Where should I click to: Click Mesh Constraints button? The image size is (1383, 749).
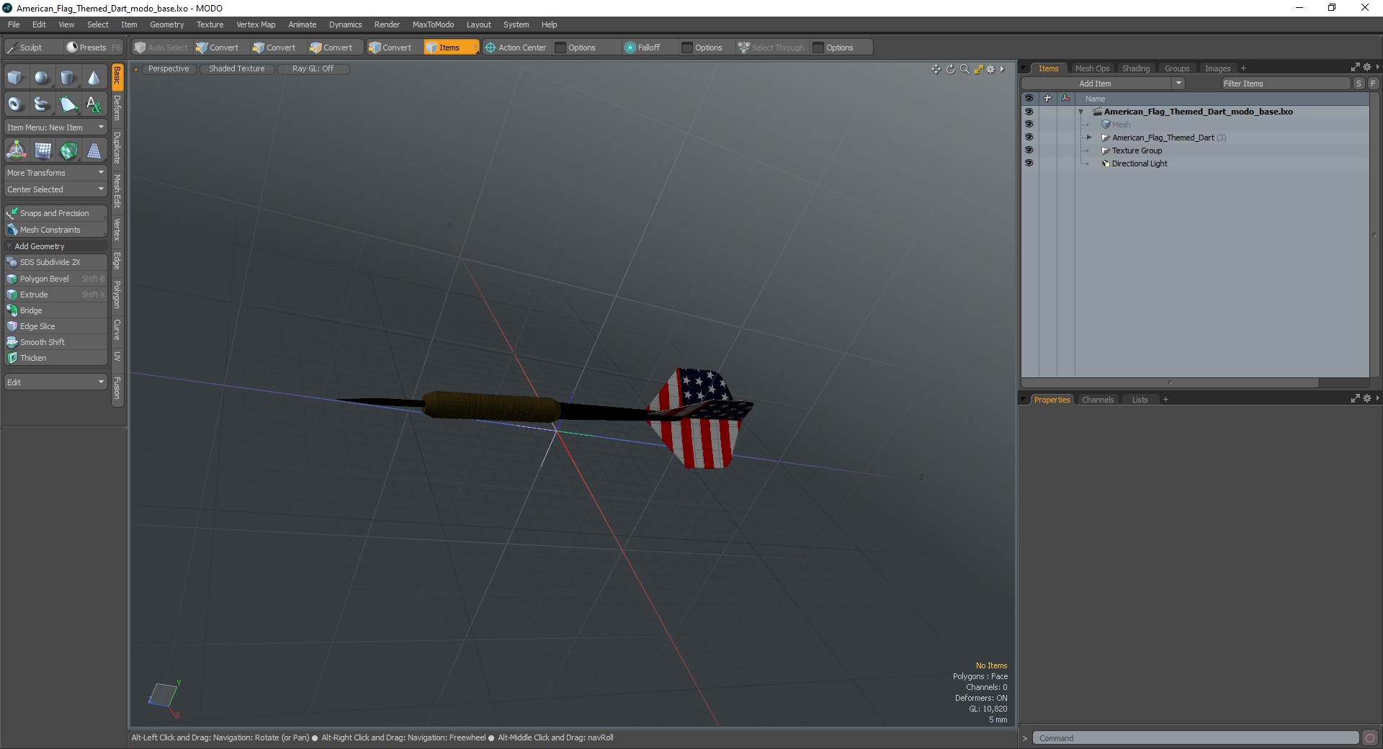coord(55,230)
